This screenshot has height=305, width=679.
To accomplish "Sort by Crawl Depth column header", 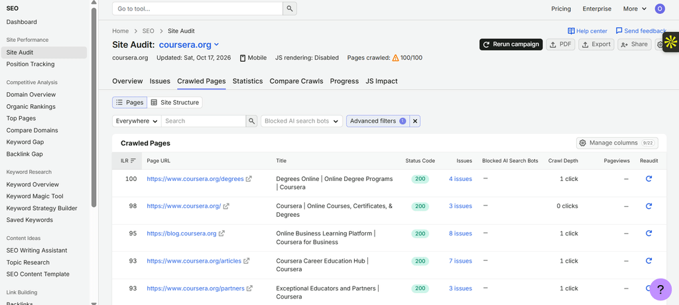I will tap(563, 160).
